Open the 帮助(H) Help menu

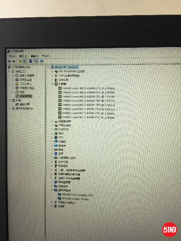point(46,56)
